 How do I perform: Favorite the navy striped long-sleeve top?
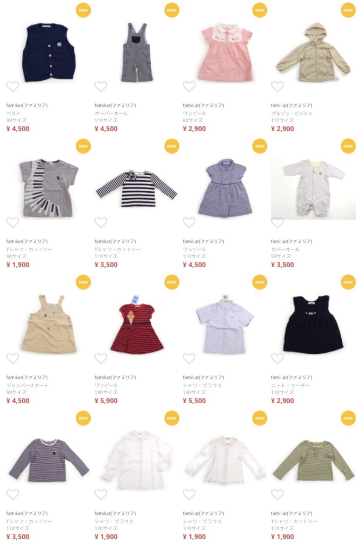[101, 222]
